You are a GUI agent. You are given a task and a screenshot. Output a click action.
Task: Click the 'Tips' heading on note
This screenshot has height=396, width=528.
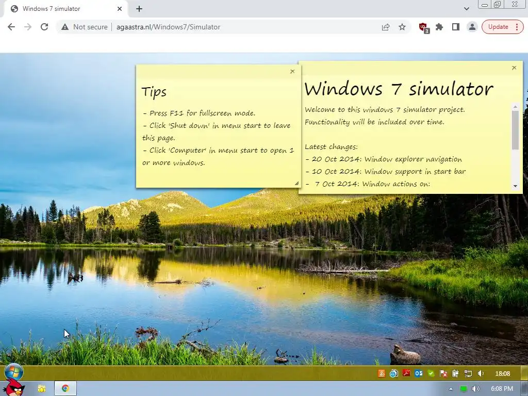[154, 92]
